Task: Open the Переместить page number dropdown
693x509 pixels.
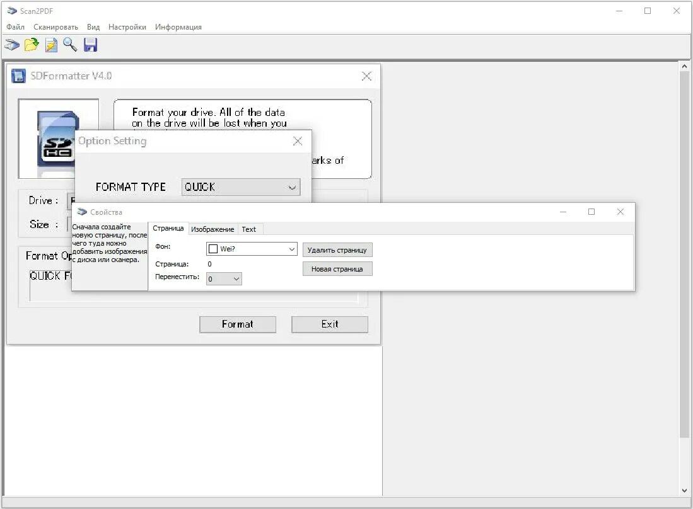Action: [224, 278]
